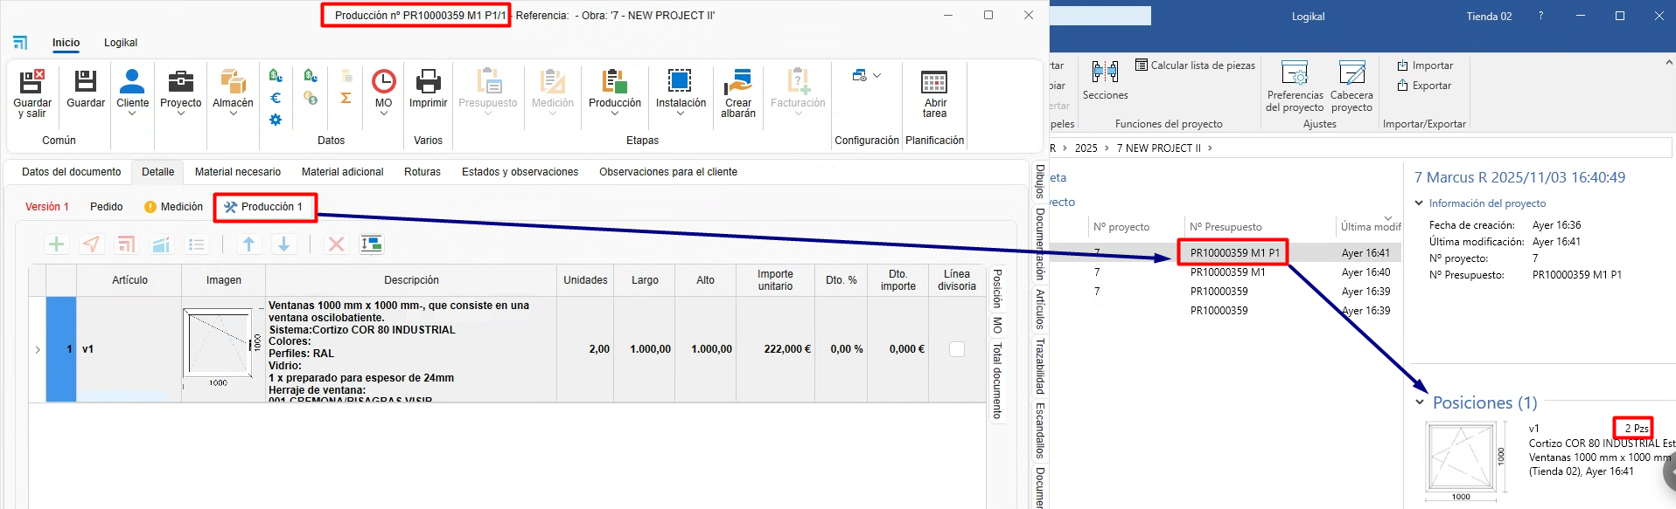Click Calcular lista de piezas
The width and height of the screenshot is (1676, 509).
coord(1195,65)
